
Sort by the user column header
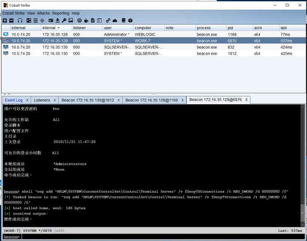(118, 28)
